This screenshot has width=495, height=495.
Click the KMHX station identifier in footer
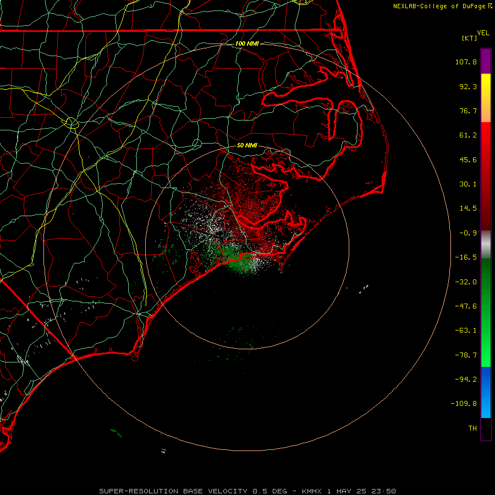coord(312,491)
